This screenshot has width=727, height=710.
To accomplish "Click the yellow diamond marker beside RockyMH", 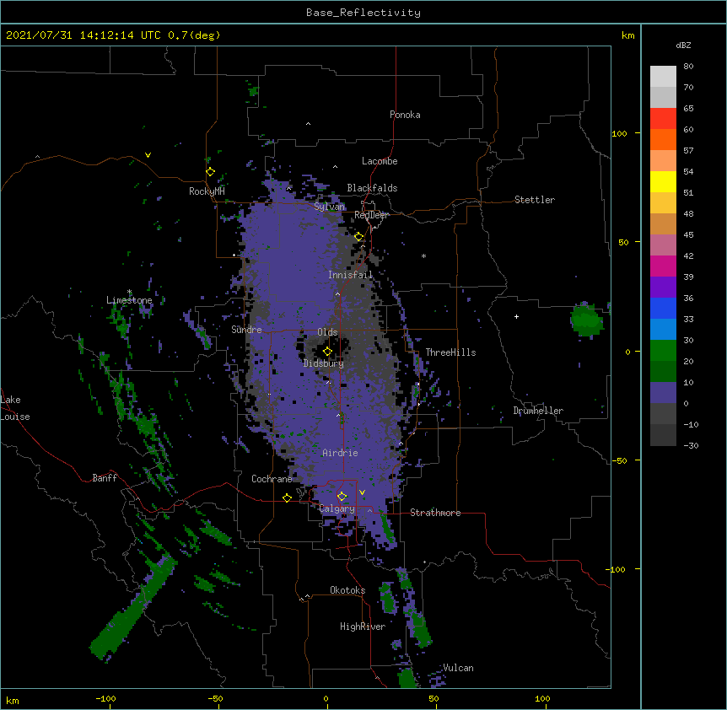I will (211, 172).
